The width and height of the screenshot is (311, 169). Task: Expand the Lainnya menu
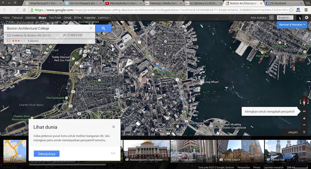(x=104, y=17)
